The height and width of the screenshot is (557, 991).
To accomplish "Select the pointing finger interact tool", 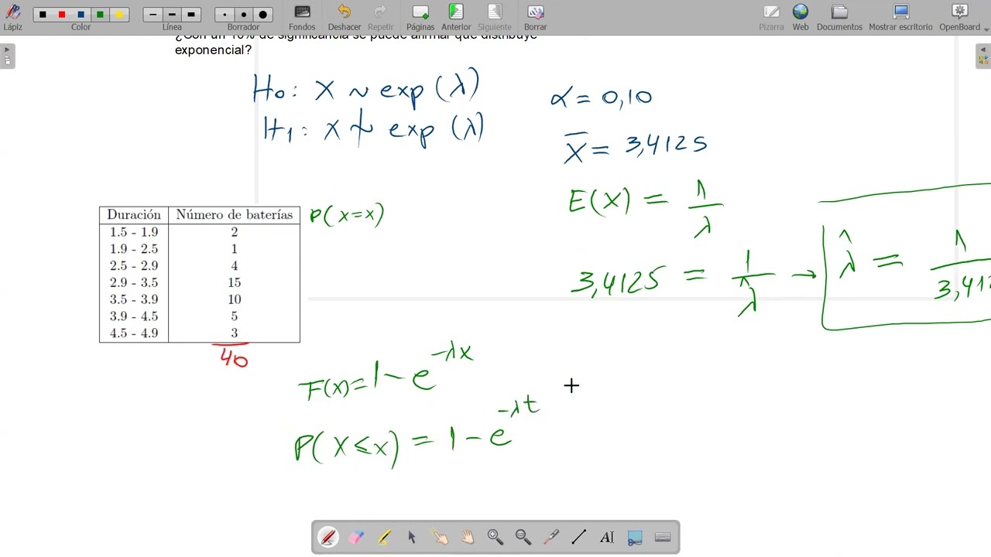I will pos(440,537).
